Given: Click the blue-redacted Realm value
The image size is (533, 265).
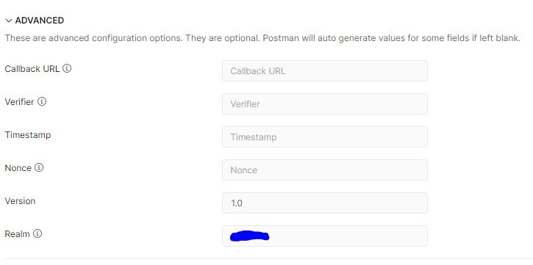Looking at the screenshot, I should point(249,236).
